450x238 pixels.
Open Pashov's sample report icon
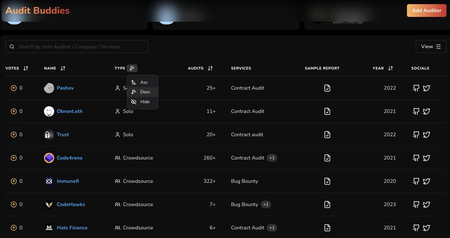click(327, 88)
